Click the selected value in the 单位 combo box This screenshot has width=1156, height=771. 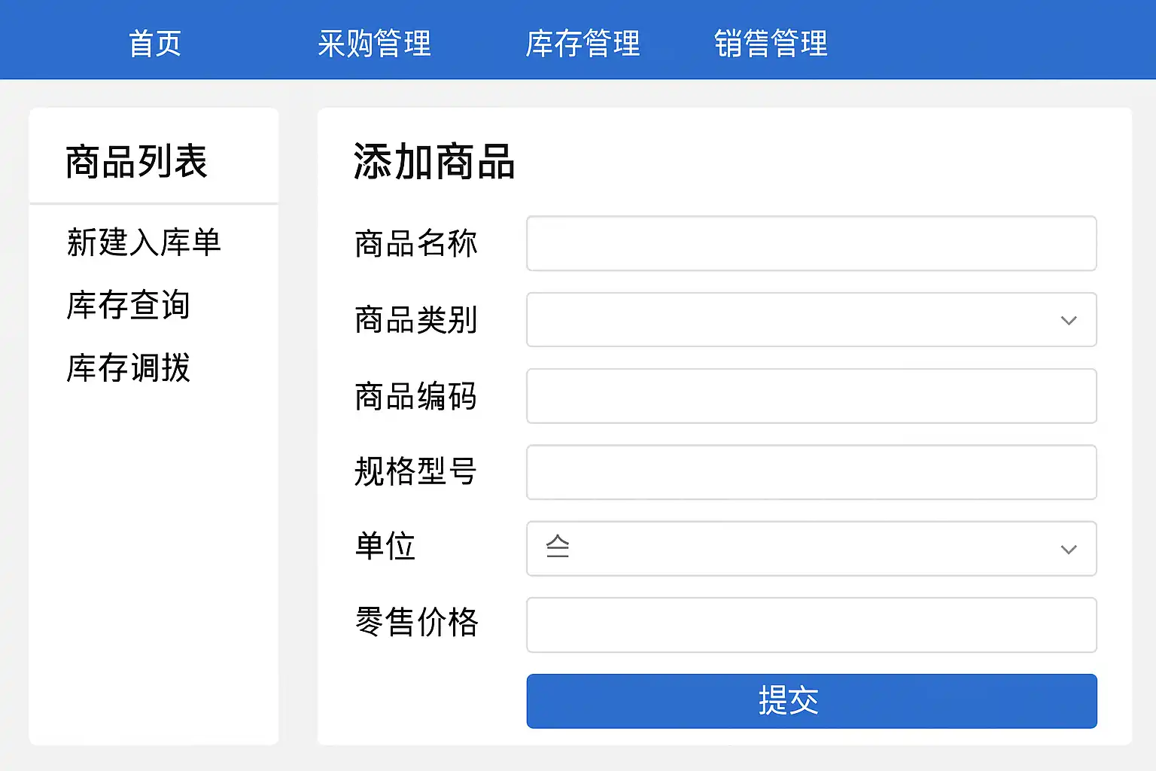click(x=558, y=547)
